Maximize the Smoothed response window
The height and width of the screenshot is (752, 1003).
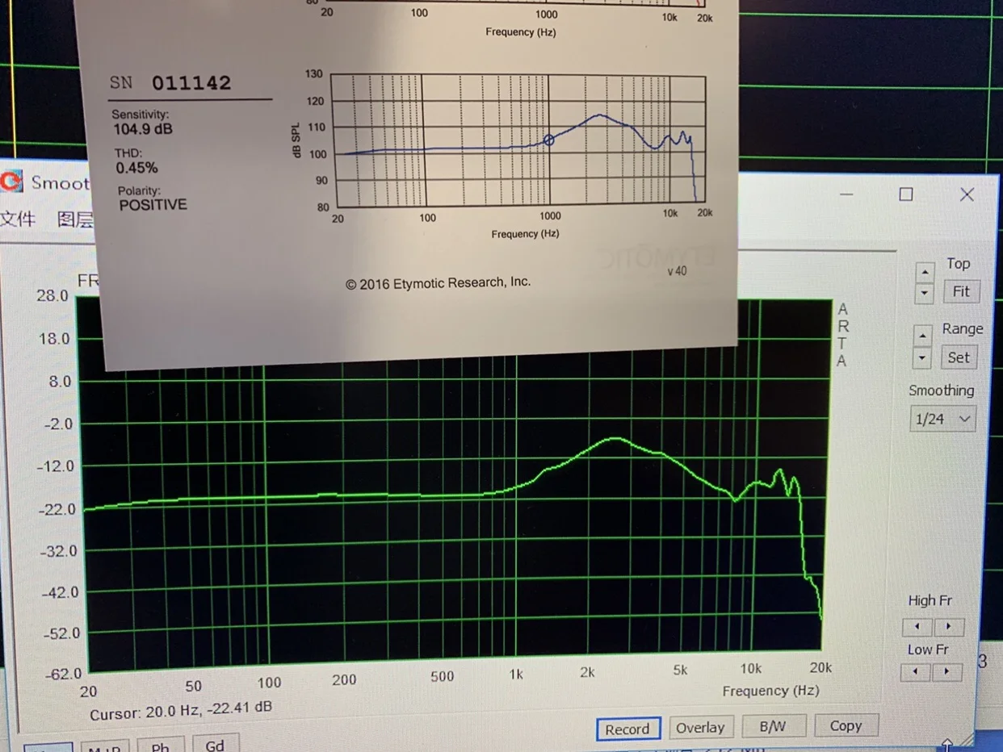(x=906, y=194)
